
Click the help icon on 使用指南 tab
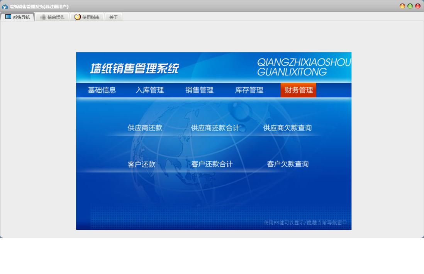(x=78, y=17)
